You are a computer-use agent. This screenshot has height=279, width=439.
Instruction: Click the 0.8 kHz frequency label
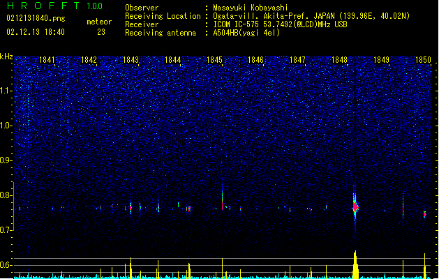pos(6,195)
